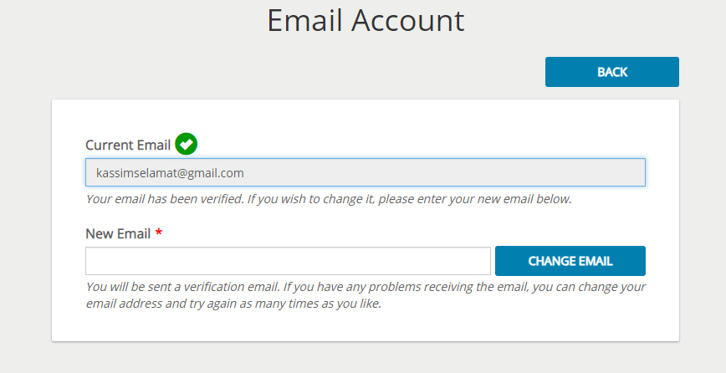Click the green verified checkmark icon

pyautogui.click(x=187, y=144)
